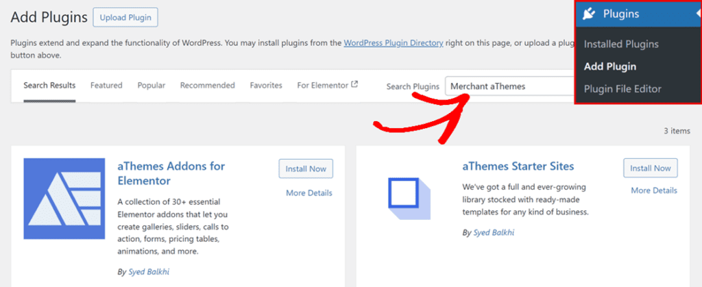Install the aThemes Addons for Elementor plugin
Image resolution: width=702 pixels, height=287 pixels.
click(x=306, y=169)
